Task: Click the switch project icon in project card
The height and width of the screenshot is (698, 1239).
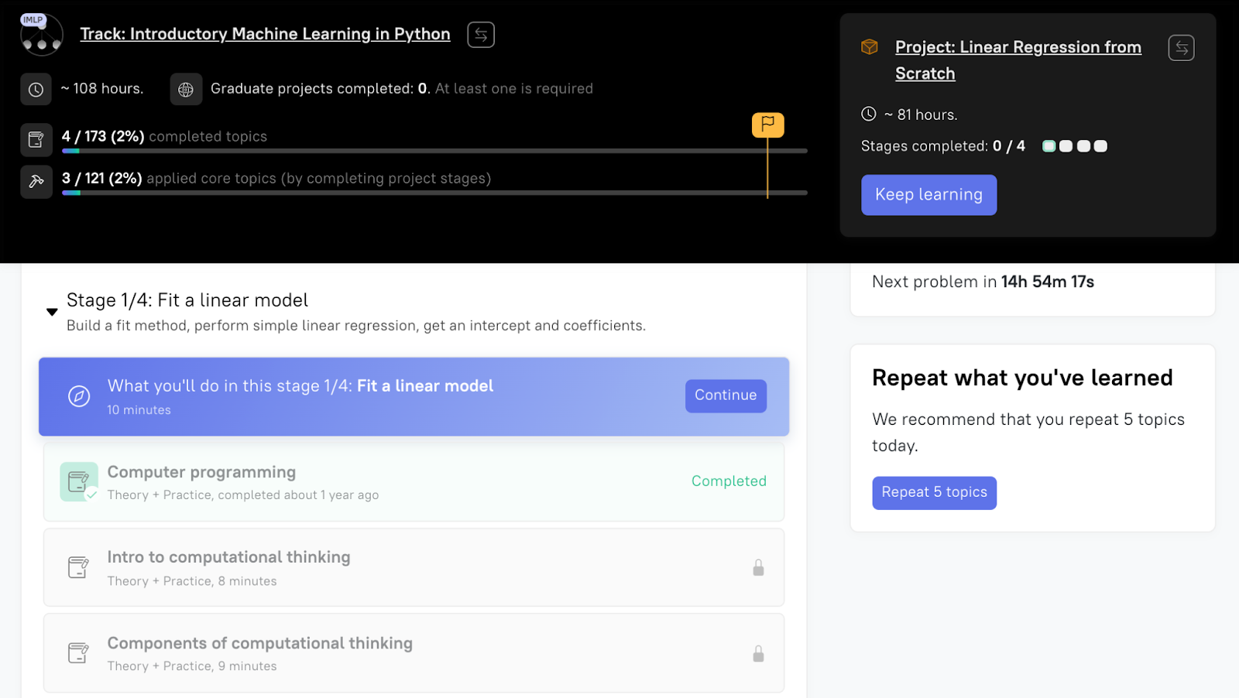Action: pos(1181,48)
